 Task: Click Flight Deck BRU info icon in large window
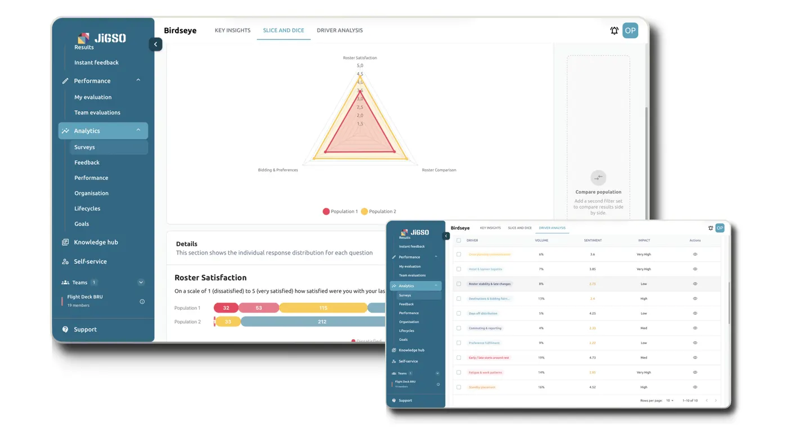142,301
